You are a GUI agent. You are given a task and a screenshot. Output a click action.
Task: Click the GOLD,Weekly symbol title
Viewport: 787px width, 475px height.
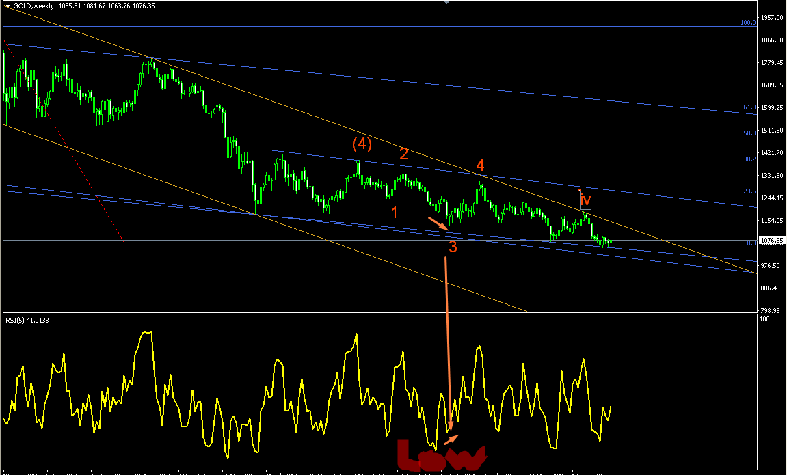(x=34, y=6)
